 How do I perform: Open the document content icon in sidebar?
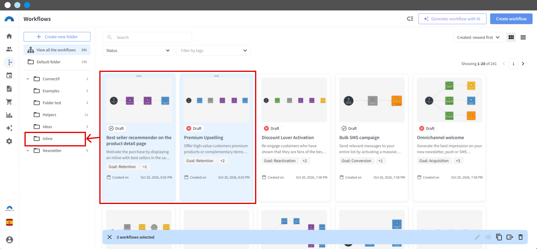click(x=9, y=89)
